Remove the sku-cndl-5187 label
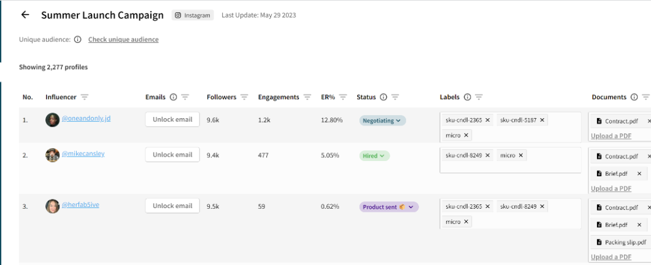The width and height of the screenshot is (651, 265). (542, 120)
